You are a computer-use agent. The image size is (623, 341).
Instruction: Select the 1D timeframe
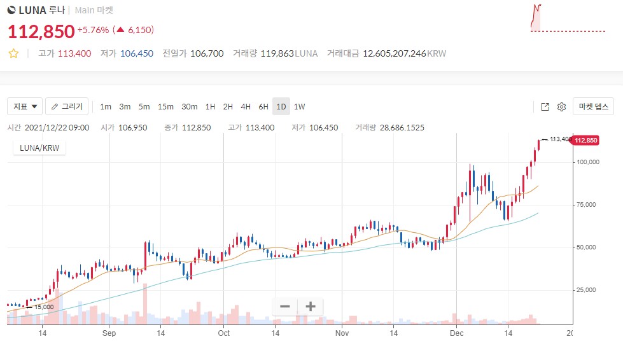(281, 107)
